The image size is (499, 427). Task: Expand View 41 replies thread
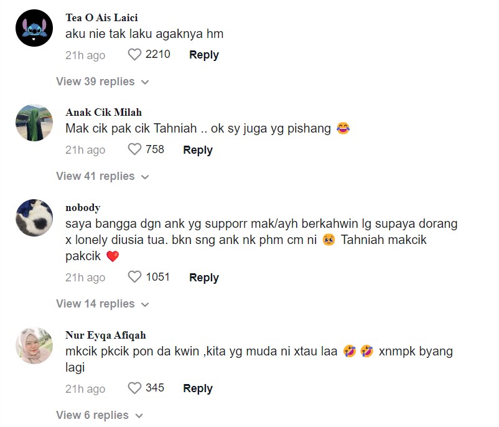102,176
